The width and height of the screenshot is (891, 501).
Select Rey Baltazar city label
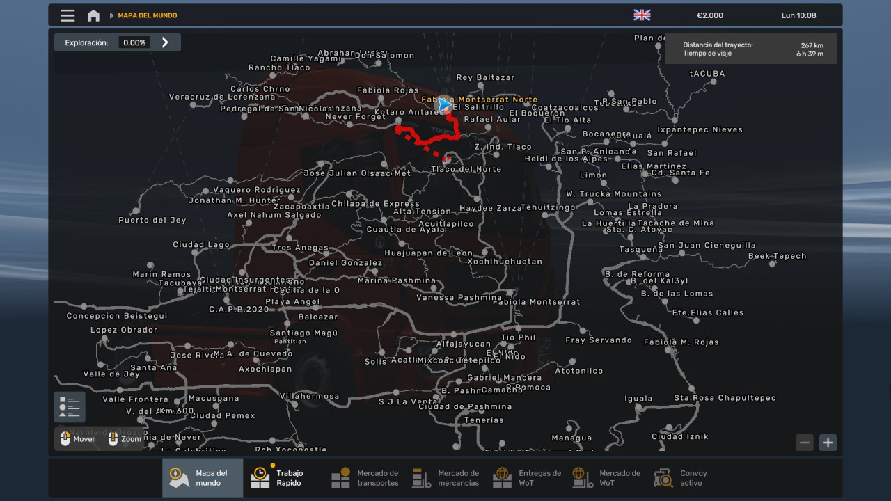pyautogui.click(x=485, y=77)
